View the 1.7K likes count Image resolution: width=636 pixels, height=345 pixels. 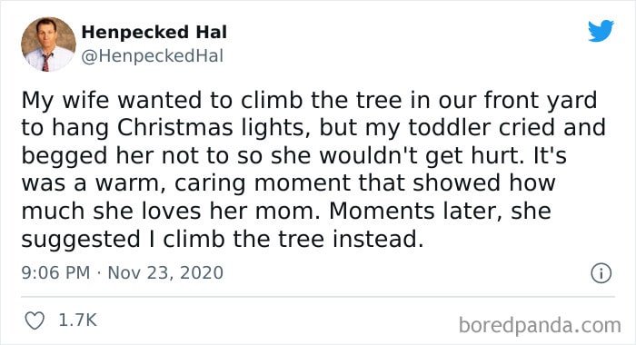pos(77,320)
